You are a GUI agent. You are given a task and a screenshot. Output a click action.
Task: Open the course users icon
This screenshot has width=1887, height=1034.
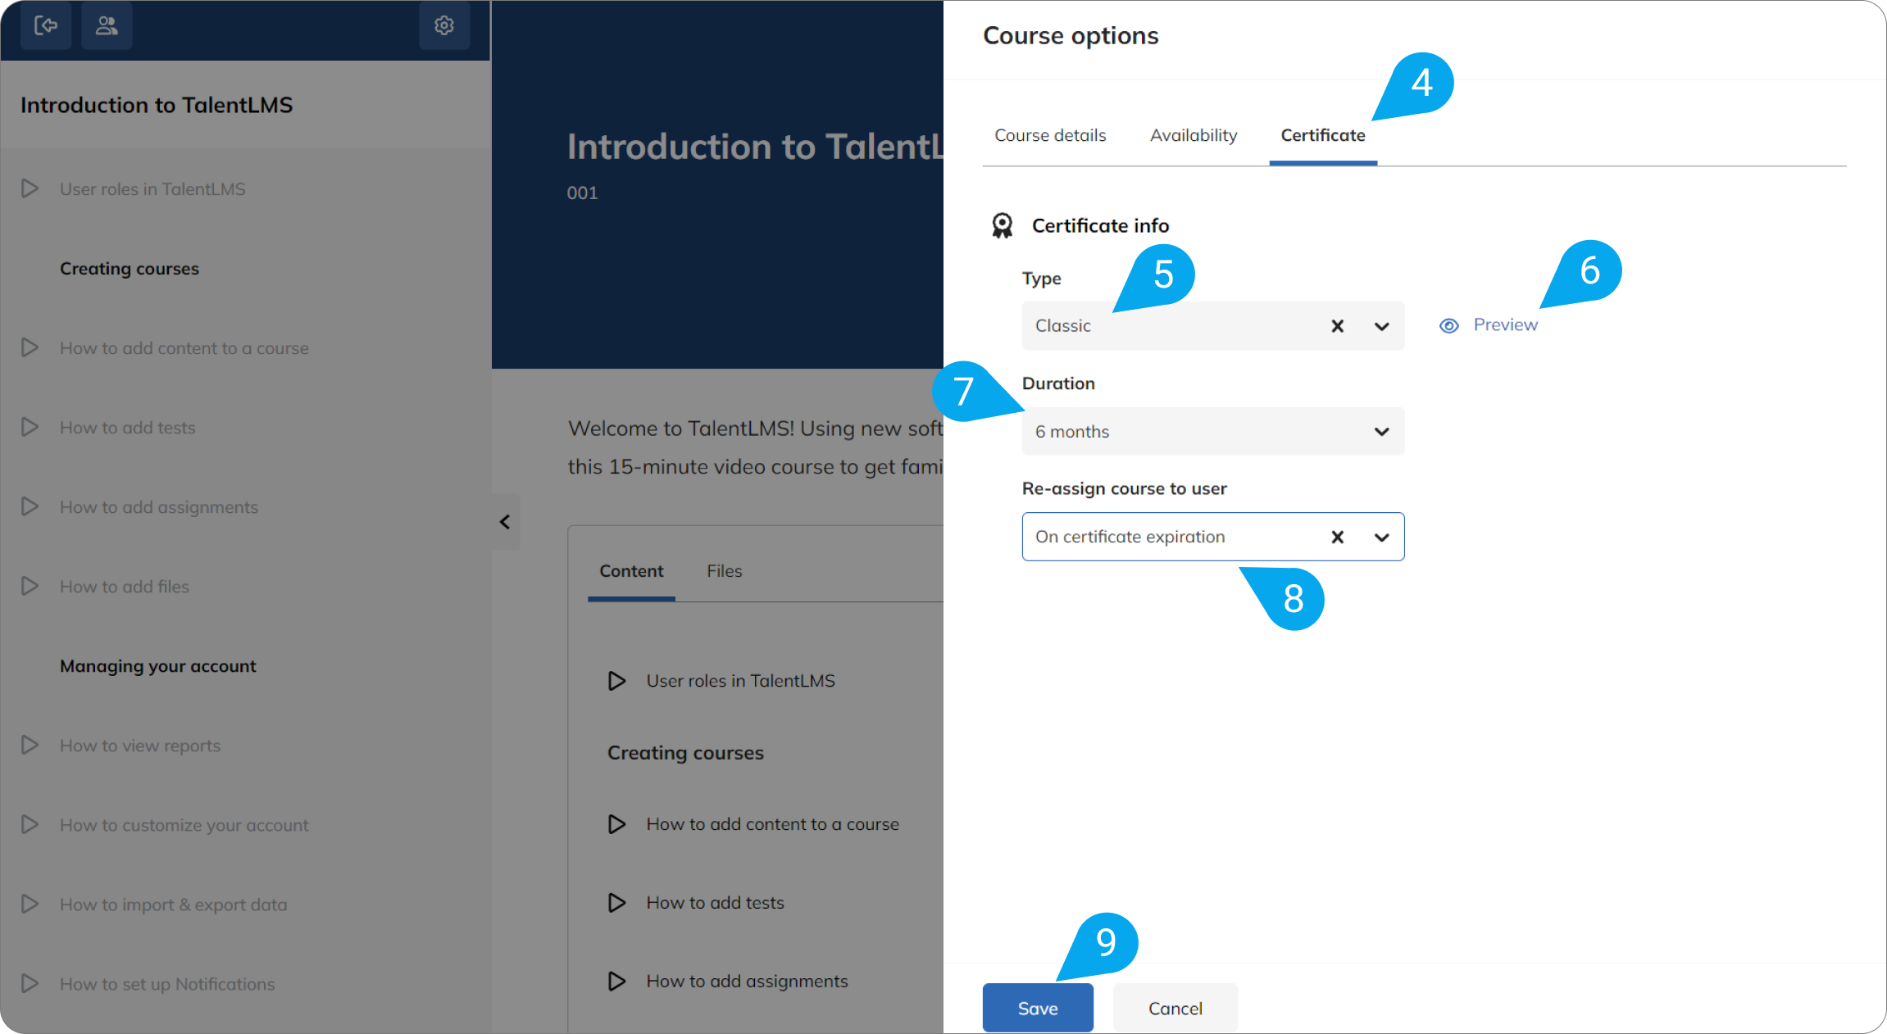pyautogui.click(x=107, y=25)
